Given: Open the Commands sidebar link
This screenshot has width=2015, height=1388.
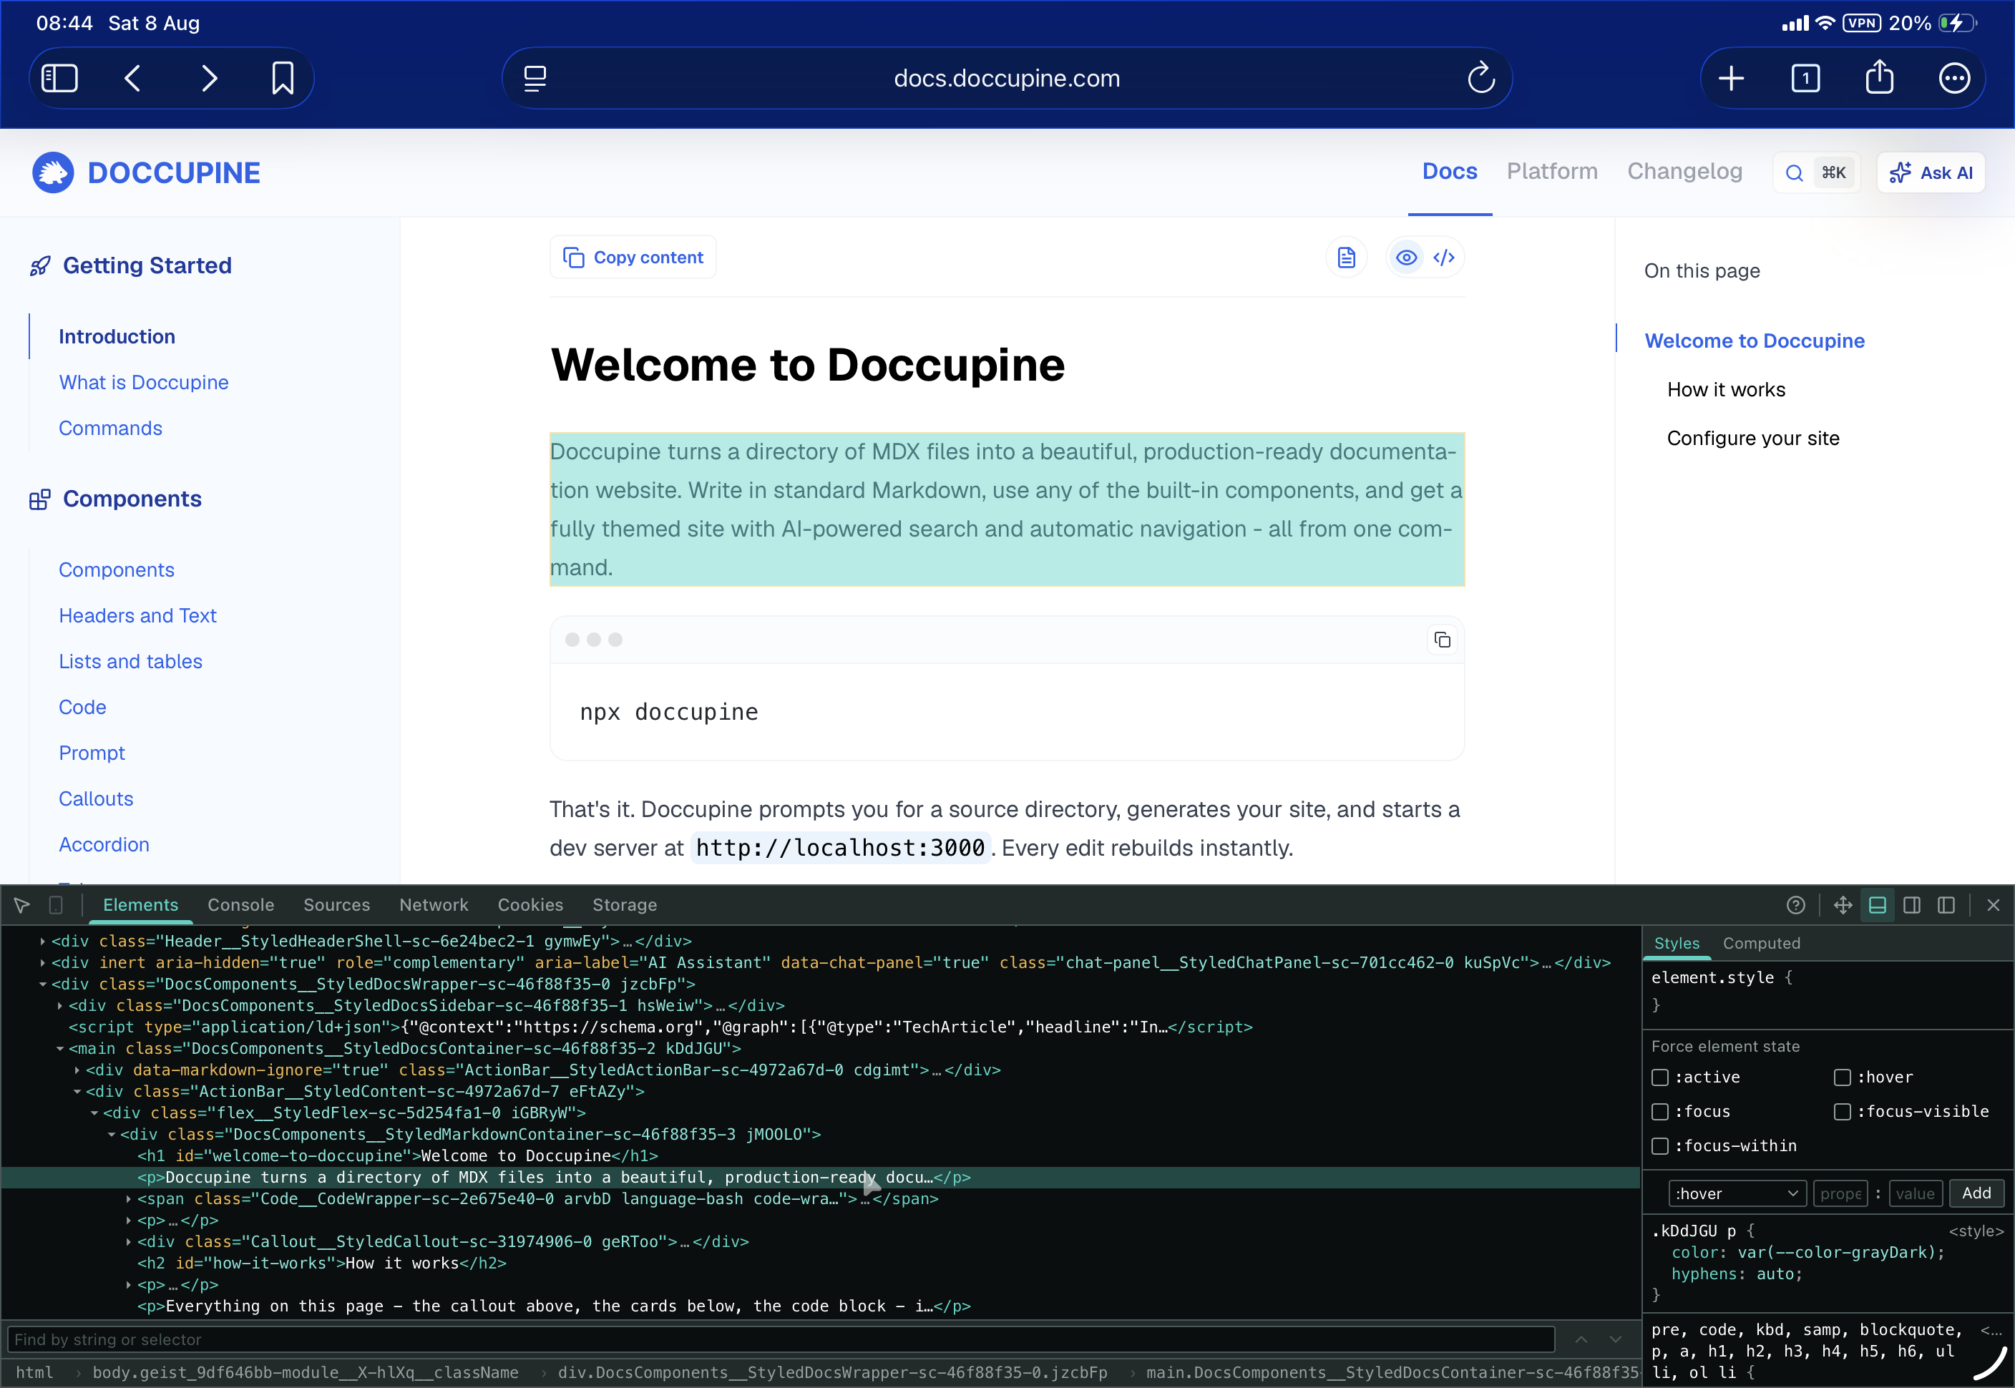Looking at the screenshot, I should coord(110,429).
